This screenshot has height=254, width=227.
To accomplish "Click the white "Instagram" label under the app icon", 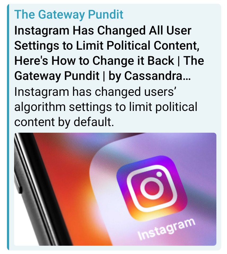I will (166, 229).
